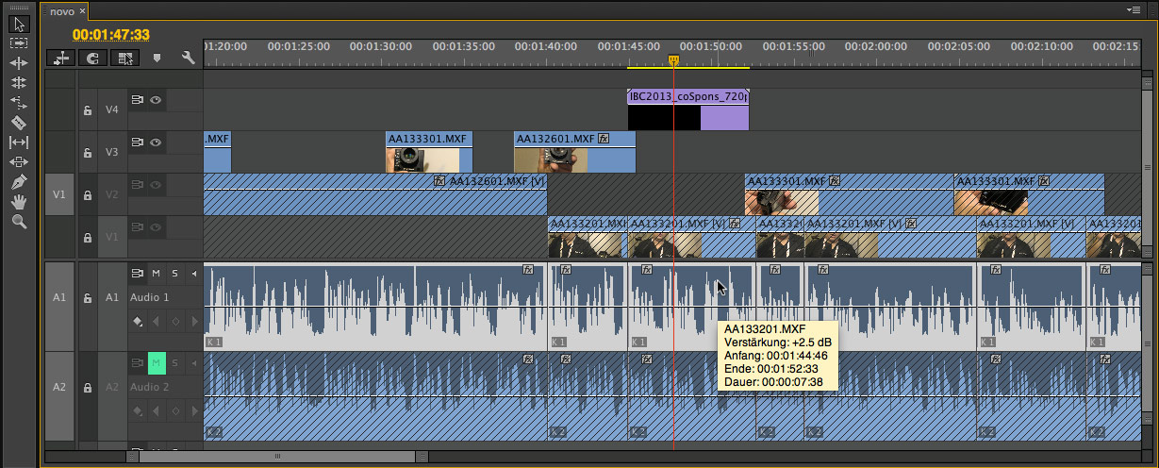Select the Pen tool in toolbar

(18, 181)
